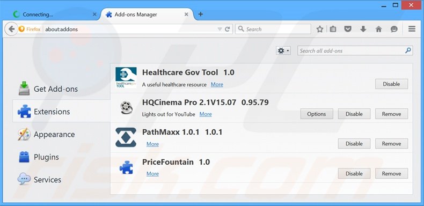This screenshot has height=206, width=424.
Task: Open Get Add-ons category
Action: click(61, 89)
